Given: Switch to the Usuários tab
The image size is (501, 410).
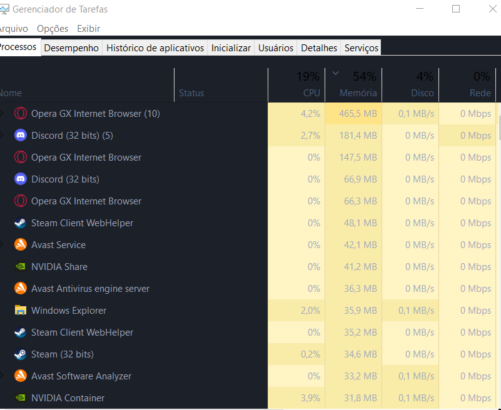Looking at the screenshot, I should pos(276,48).
